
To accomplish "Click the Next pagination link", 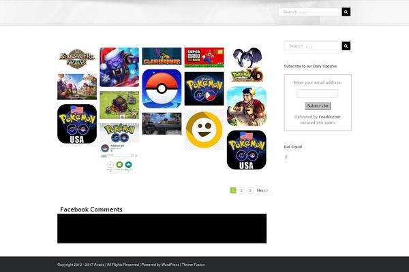I will point(262,190).
